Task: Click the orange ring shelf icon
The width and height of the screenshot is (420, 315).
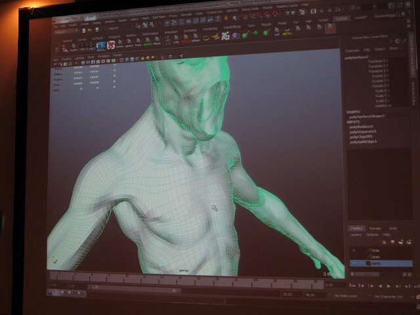Action: (205, 38)
